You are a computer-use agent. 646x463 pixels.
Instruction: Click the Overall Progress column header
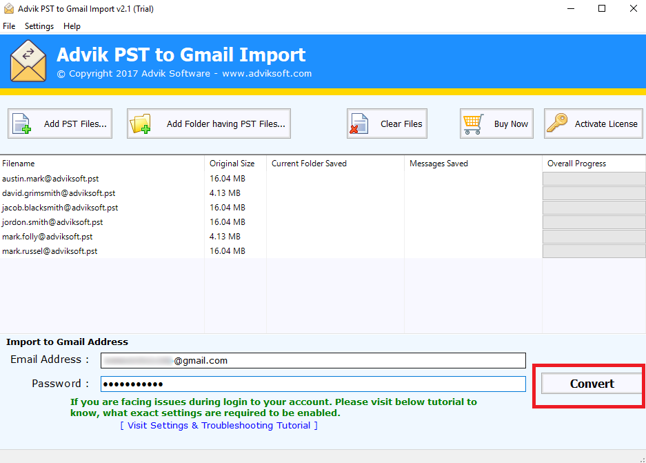pos(594,164)
